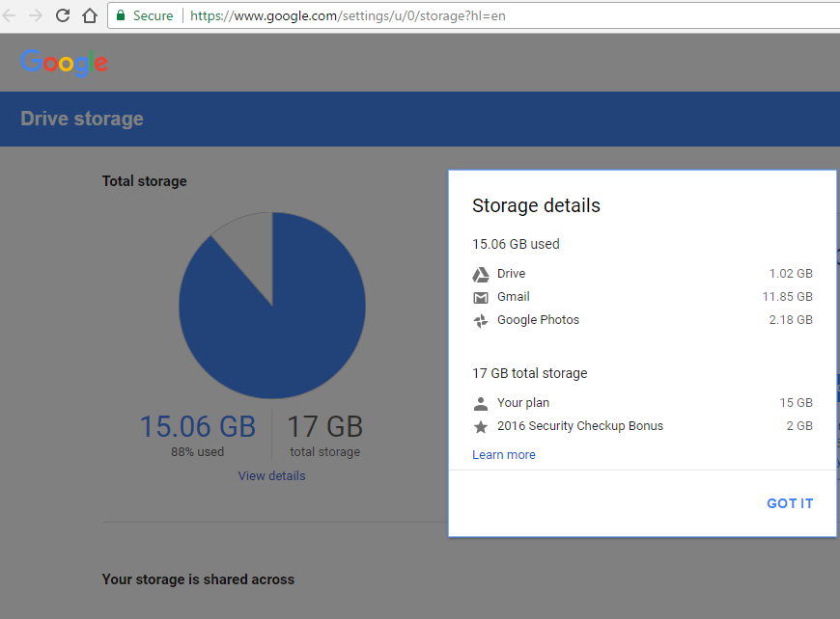The image size is (840, 619).
Task: Click the 2 GB bonus value
Action: click(x=799, y=426)
